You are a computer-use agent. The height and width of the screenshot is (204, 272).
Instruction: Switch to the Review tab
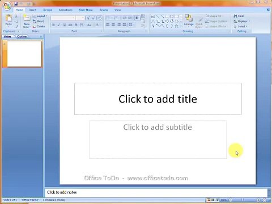104,10
